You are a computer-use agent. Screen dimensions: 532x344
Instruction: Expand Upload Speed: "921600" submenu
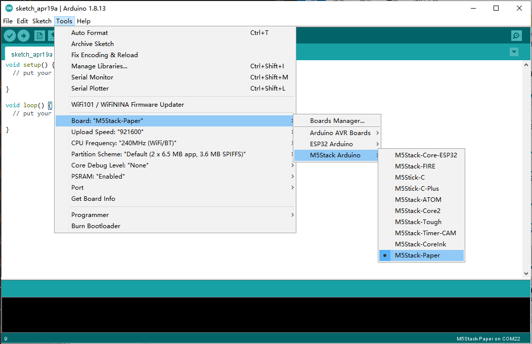click(x=175, y=132)
